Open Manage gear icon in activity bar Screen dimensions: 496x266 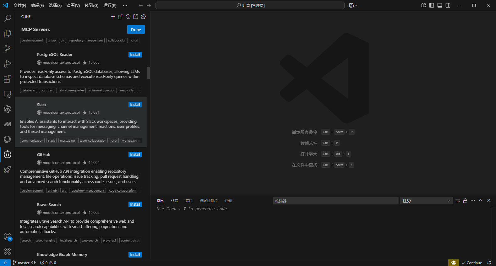click(8, 252)
